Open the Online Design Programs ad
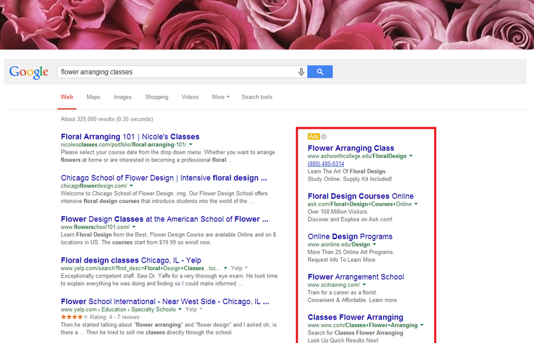The image size is (534, 343). (350, 236)
